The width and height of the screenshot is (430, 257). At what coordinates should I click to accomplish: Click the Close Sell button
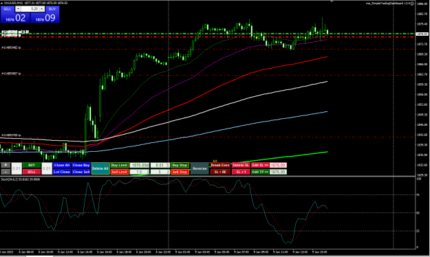[81, 172]
